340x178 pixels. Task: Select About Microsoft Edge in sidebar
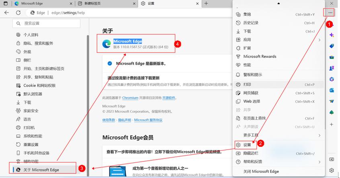44,170
